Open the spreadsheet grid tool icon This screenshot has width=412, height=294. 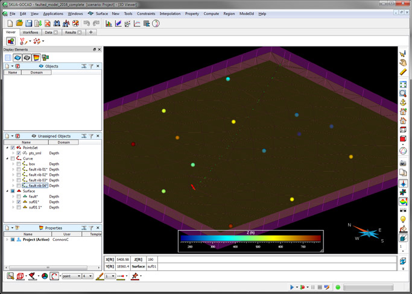pyautogui.click(x=147, y=23)
